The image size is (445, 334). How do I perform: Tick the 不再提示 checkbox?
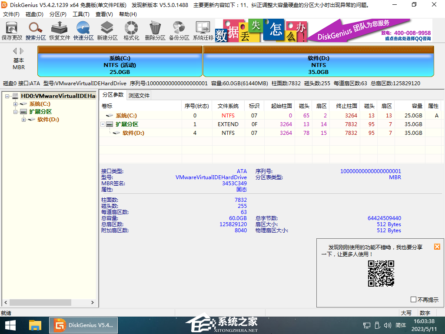click(x=414, y=299)
